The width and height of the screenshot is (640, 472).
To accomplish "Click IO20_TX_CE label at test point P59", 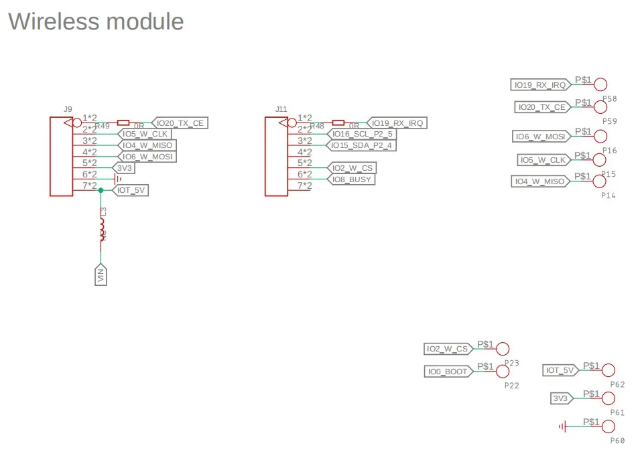I will point(543,107).
